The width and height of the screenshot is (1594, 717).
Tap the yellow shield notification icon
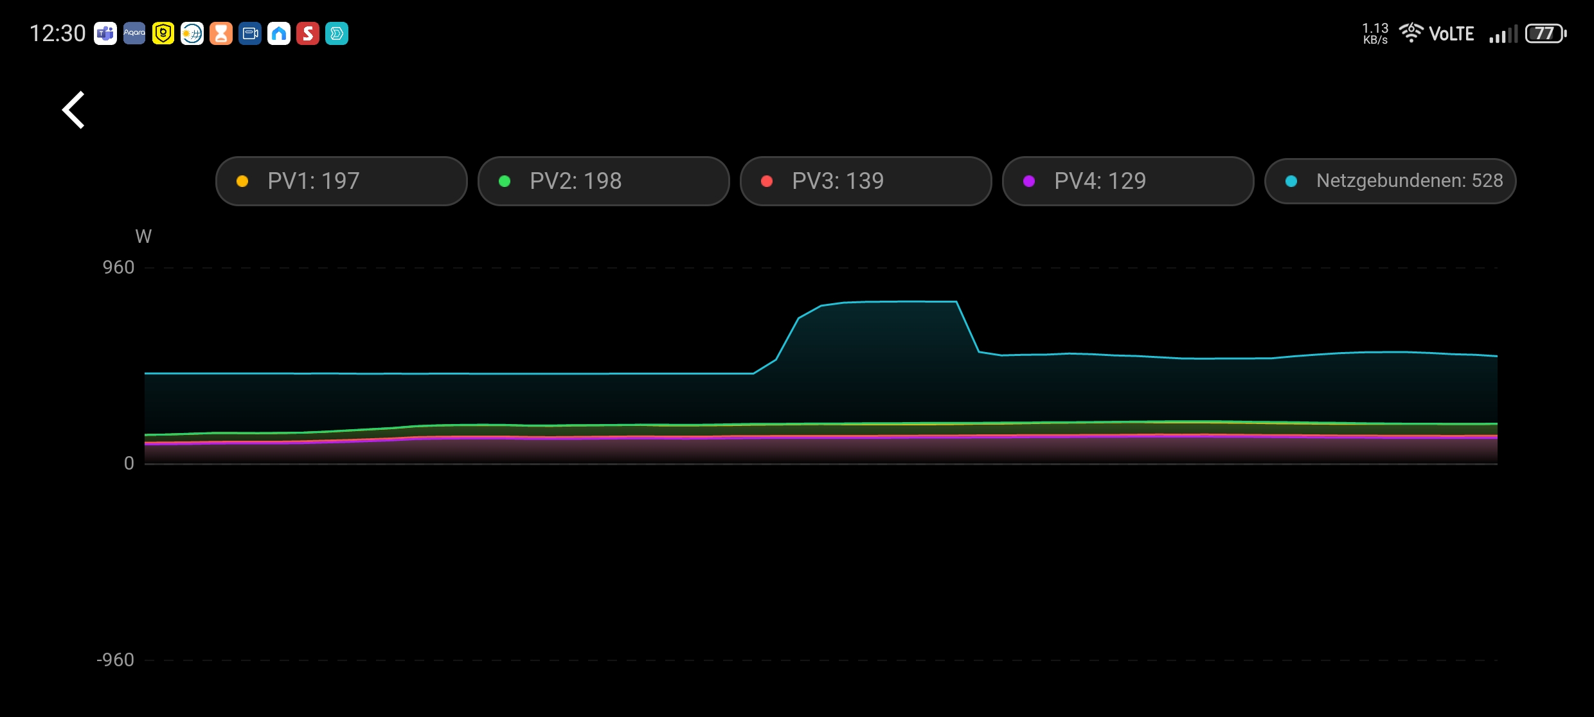[x=163, y=33]
